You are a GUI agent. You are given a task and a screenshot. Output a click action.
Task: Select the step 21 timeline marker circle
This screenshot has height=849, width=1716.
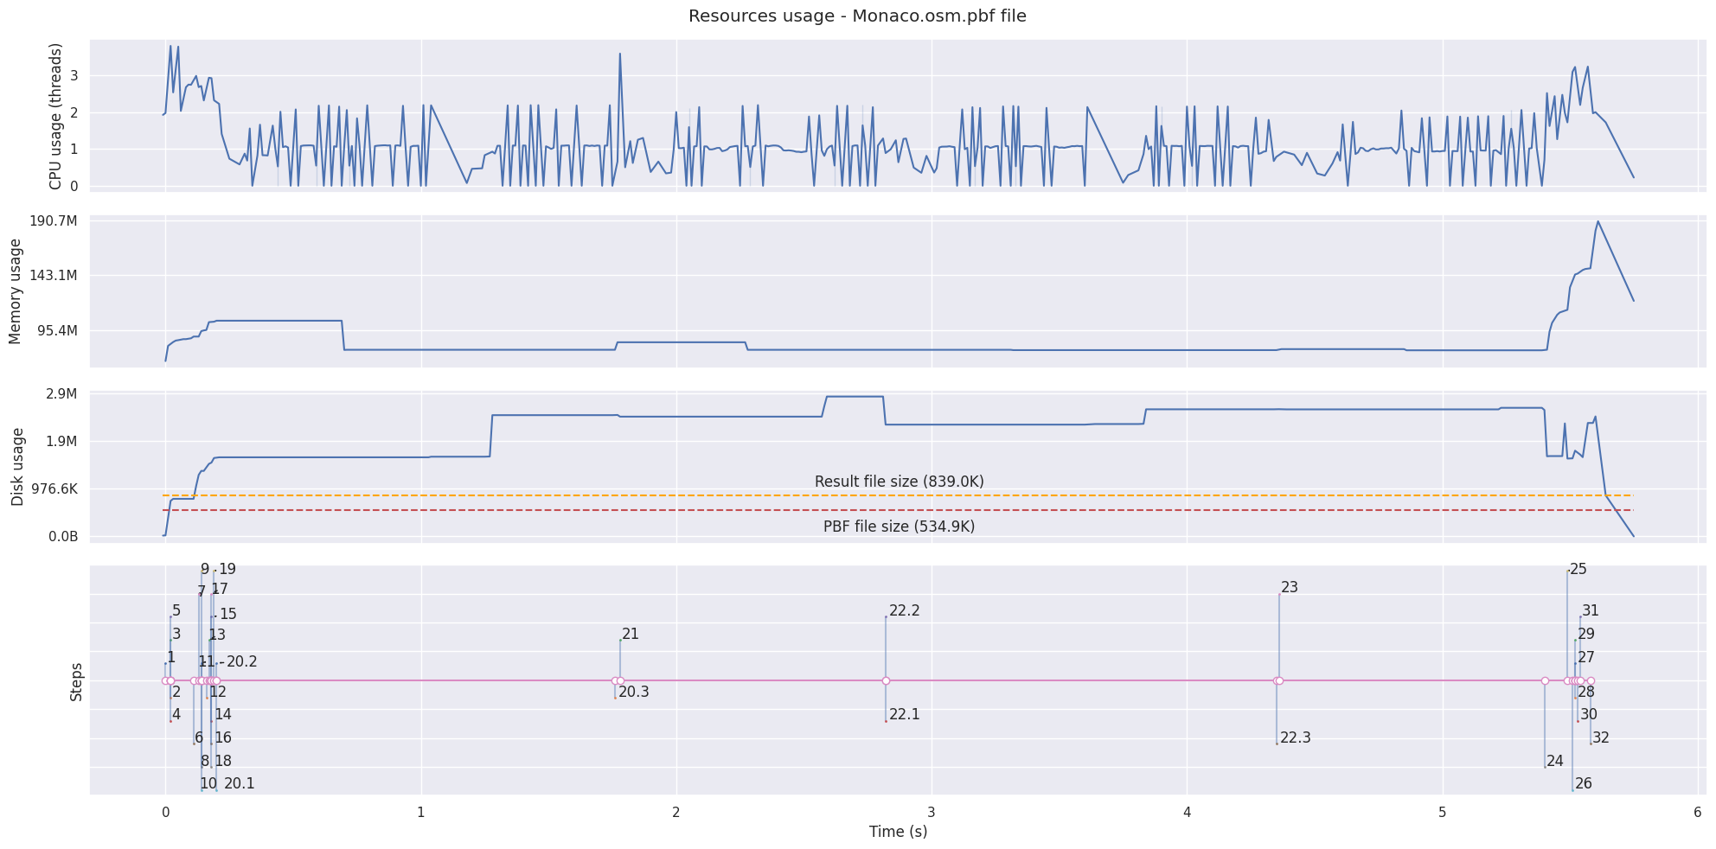point(620,680)
